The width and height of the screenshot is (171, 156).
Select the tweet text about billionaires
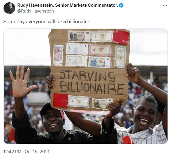pos(47,22)
